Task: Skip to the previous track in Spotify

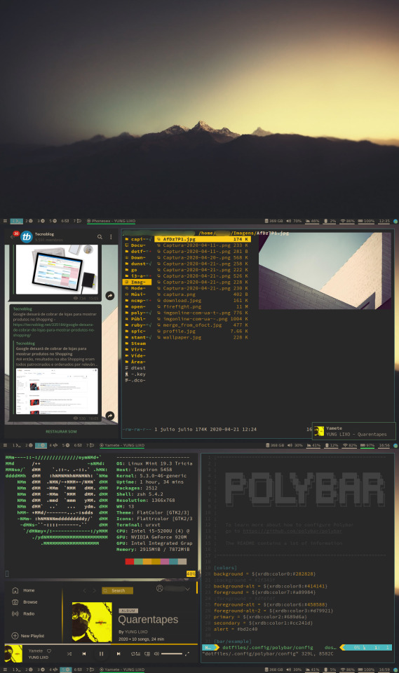Action: (x=84, y=653)
